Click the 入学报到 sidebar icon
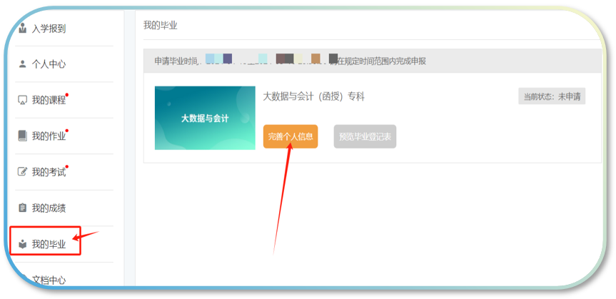616x299 pixels. tap(22, 28)
